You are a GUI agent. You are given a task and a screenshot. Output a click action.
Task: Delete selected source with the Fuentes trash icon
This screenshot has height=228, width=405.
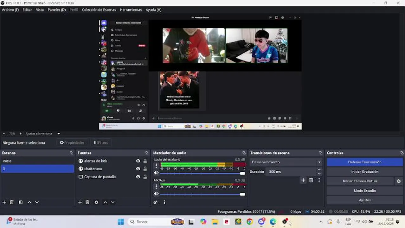click(87, 202)
